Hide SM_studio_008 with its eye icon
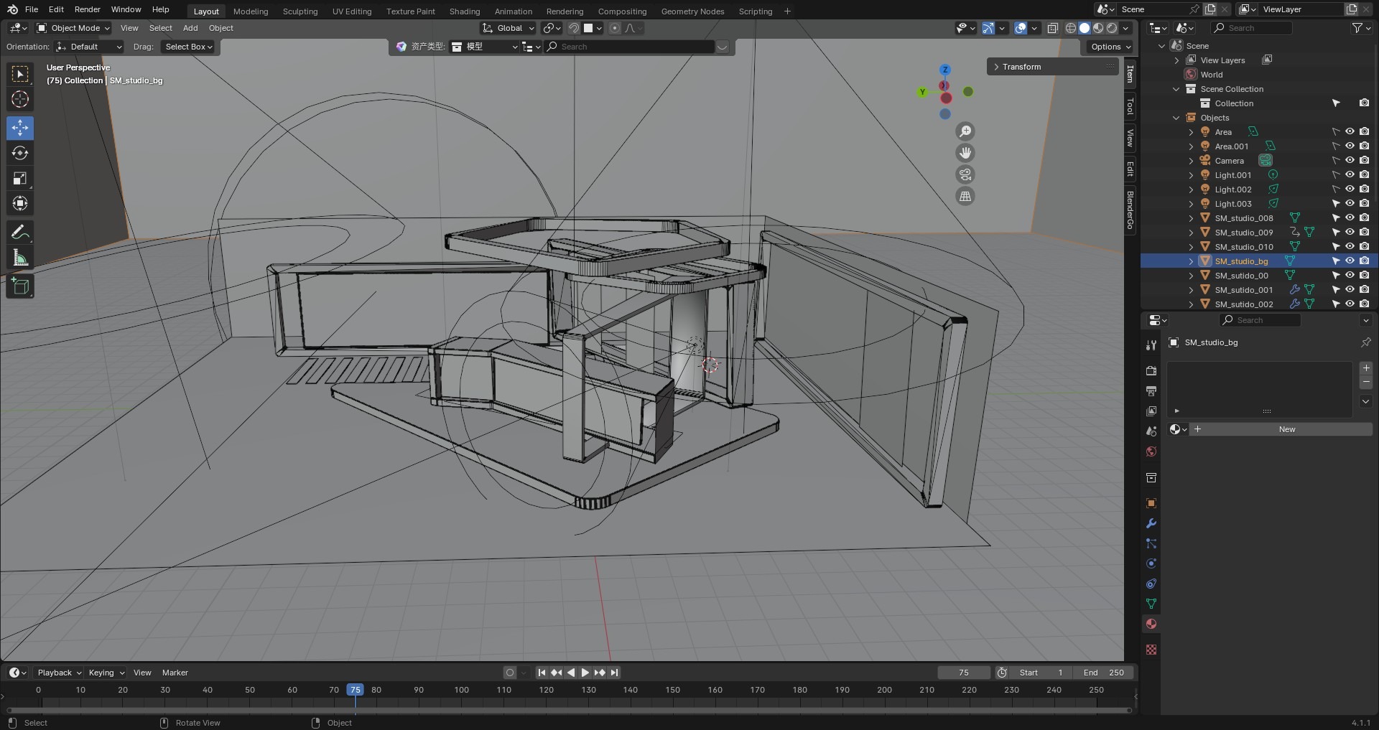This screenshot has height=730, width=1379. [x=1350, y=217]
